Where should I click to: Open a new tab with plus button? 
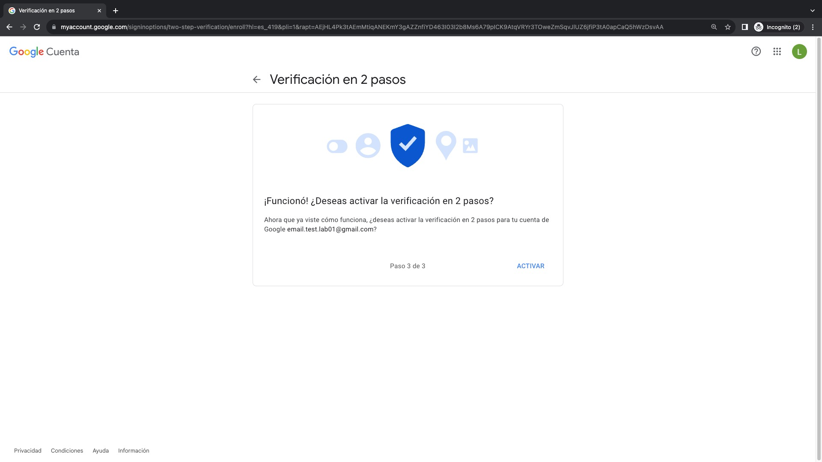pos(116,11)
